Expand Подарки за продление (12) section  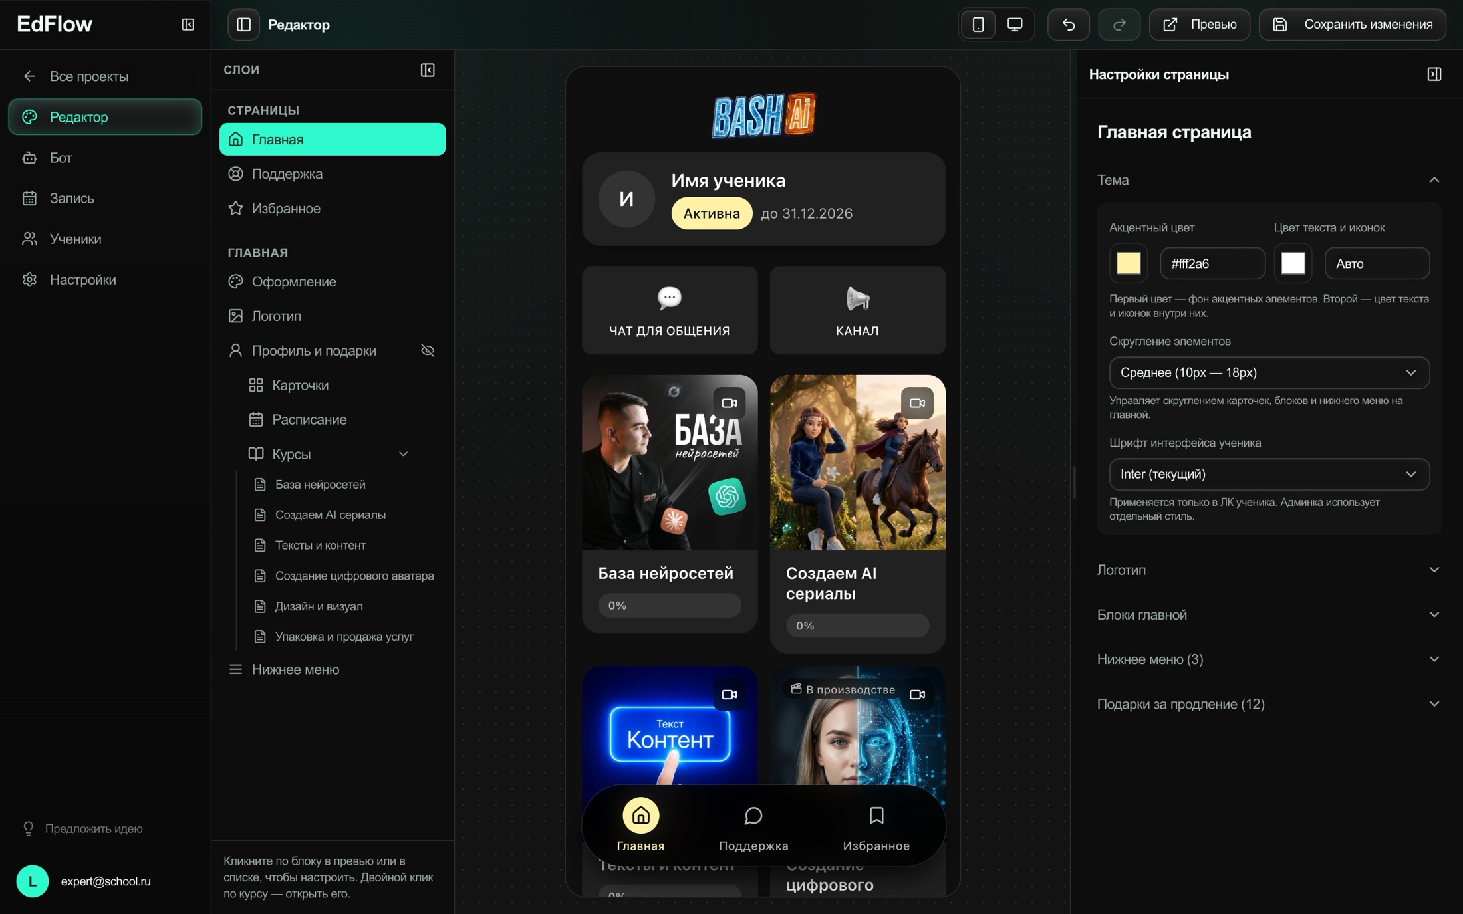pos(1268,703)
